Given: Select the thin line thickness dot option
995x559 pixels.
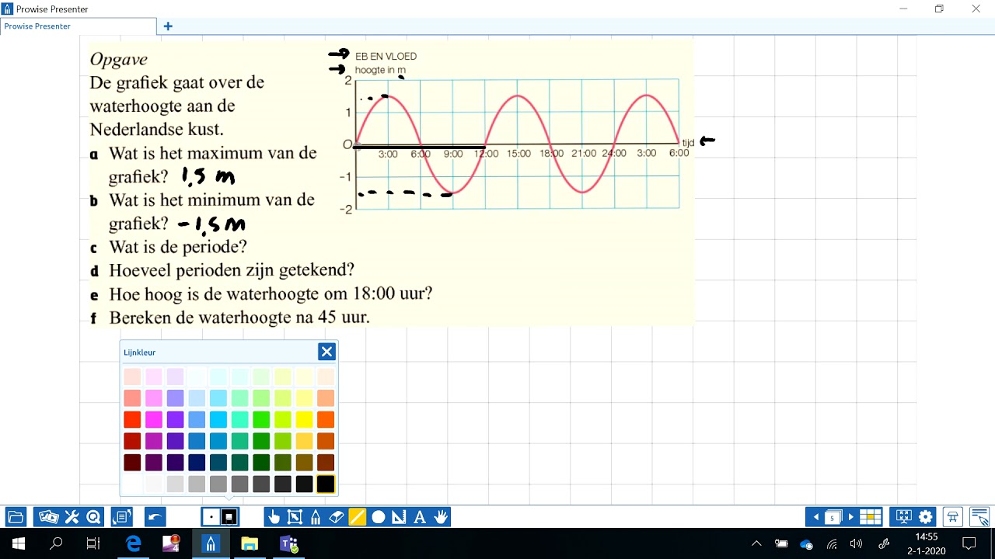Looking at the screenshot, I should click(x=211, y=517).
